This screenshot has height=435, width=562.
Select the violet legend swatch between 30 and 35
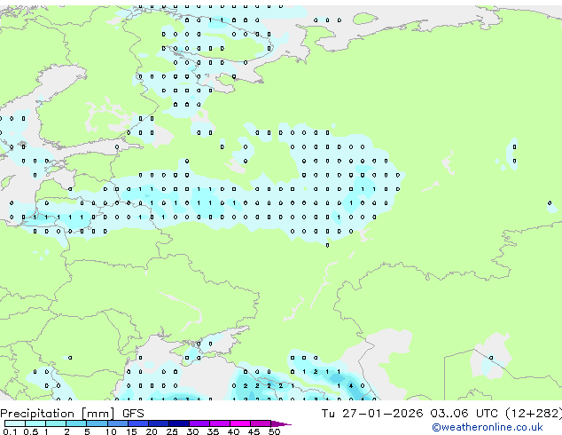[x=199, y=423]
